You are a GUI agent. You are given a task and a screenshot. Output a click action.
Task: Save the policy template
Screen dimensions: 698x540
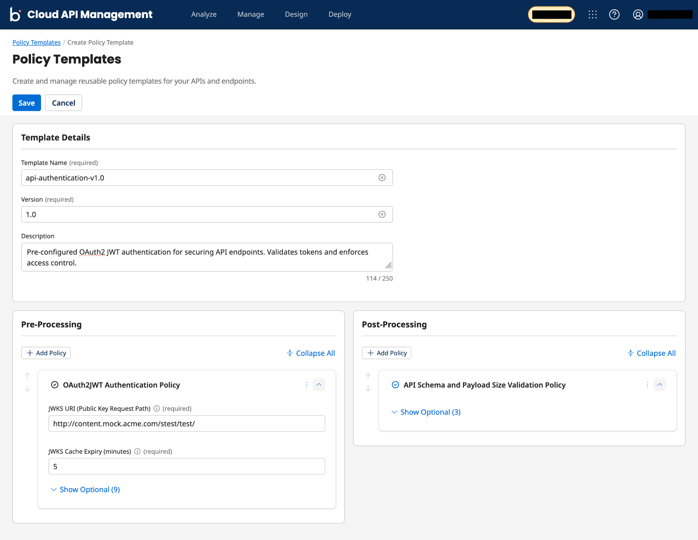click(x=27, y=103)
